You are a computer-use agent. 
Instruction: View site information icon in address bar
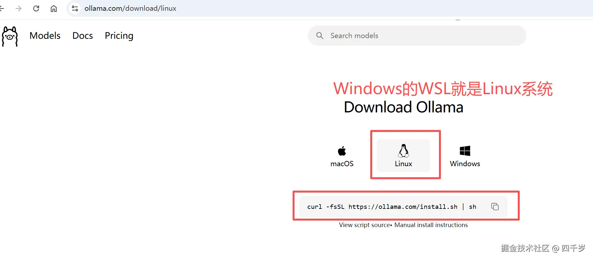75,8
